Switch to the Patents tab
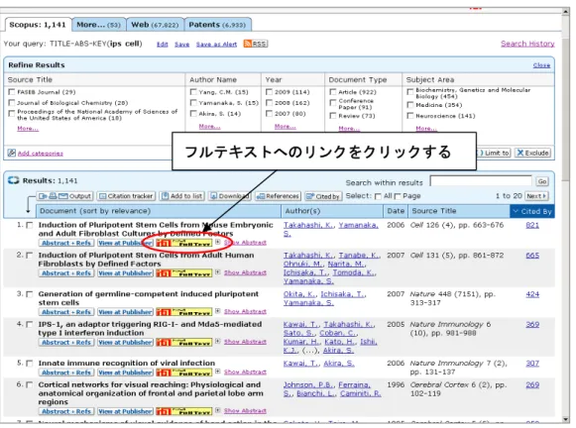The image size is (576, 428). 217,25
